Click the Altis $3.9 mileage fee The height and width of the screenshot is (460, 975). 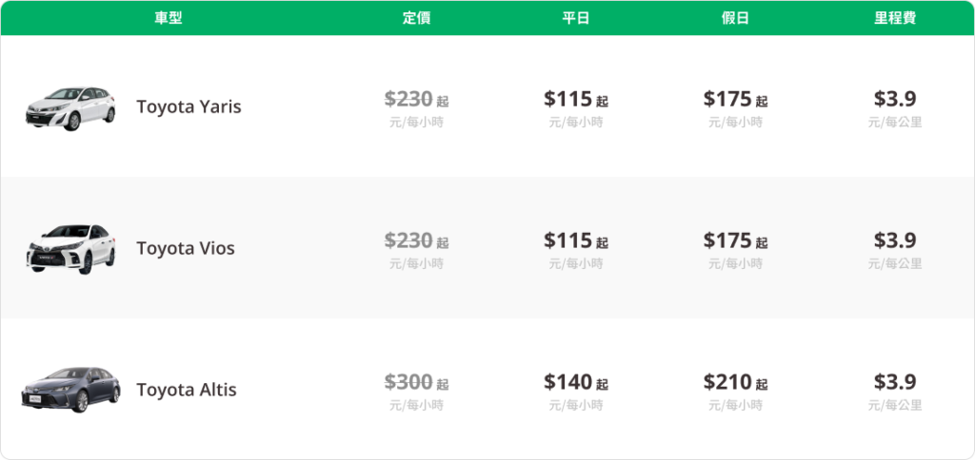[x=895, y=382]
